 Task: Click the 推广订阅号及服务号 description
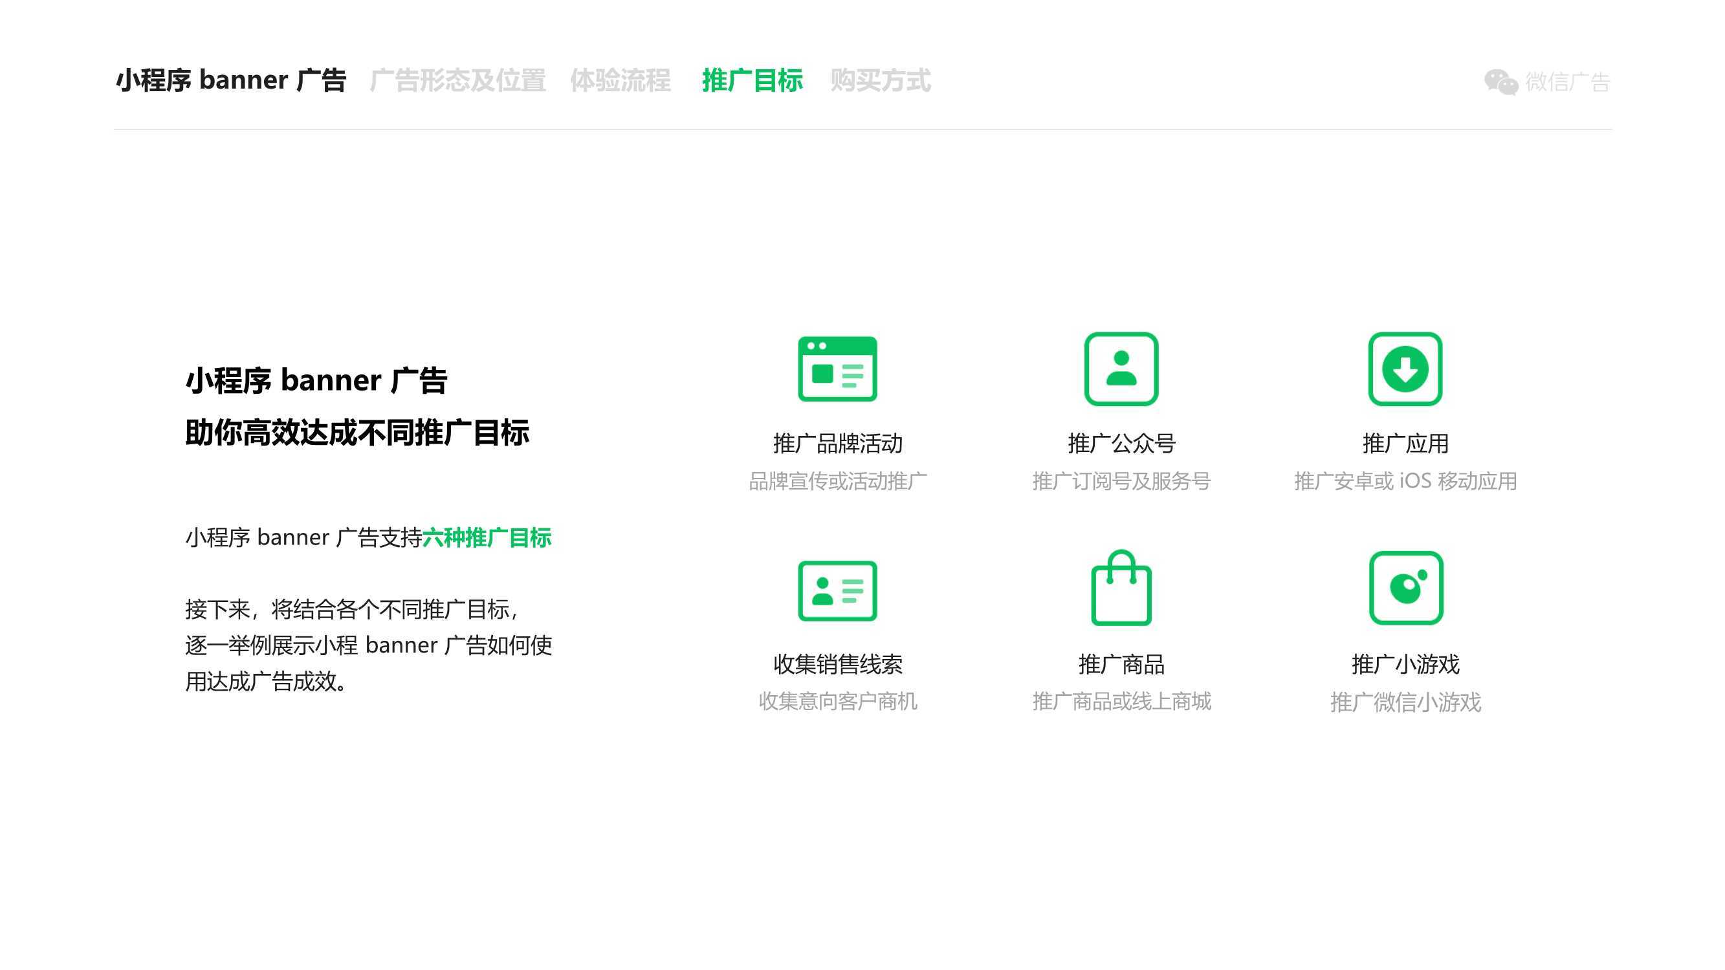[x=1122, y=480]
